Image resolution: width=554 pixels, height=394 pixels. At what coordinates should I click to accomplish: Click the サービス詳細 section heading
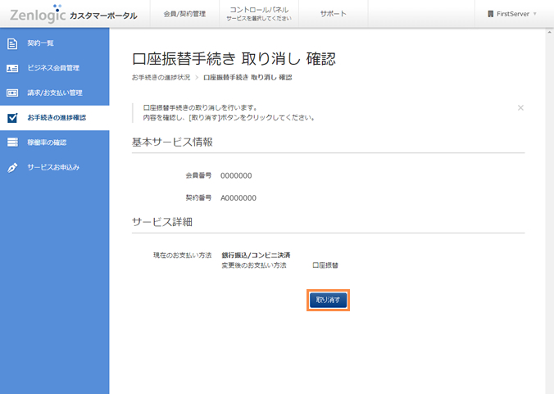coord(161,222)
